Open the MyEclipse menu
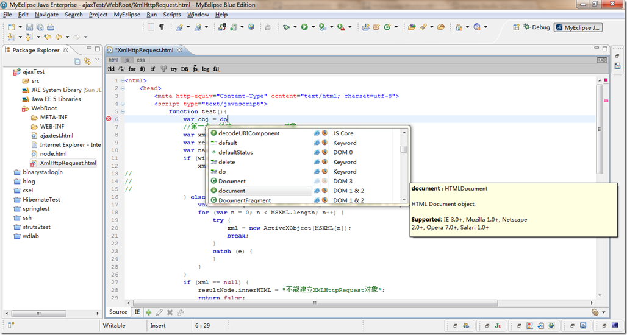 pyautogui.click(x=127, y=15)
